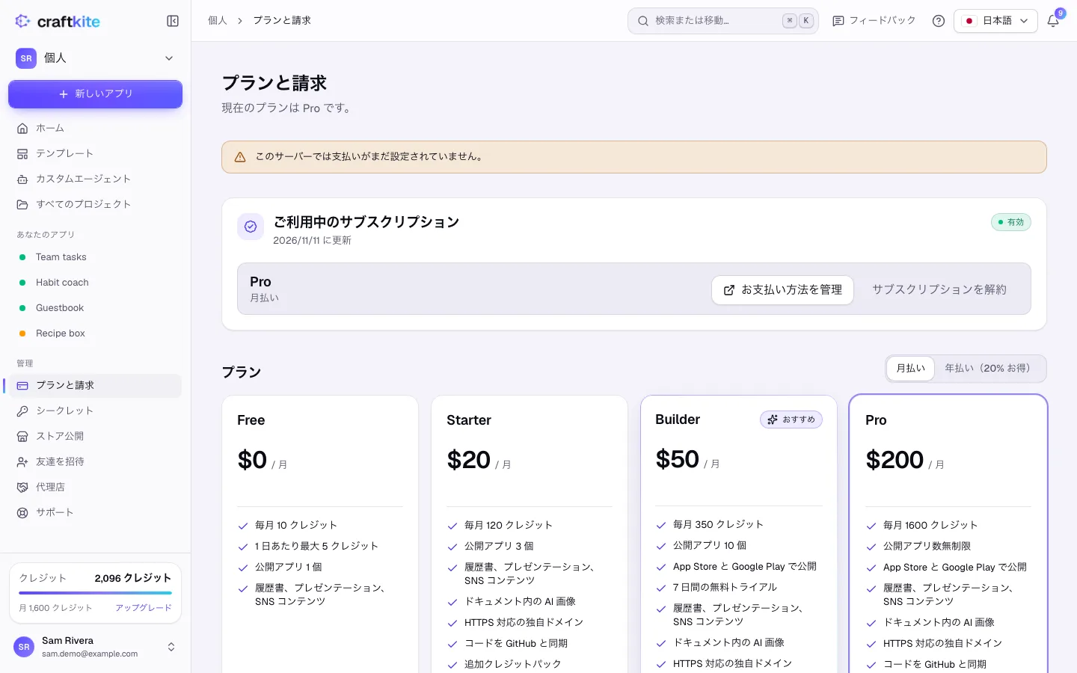Open Guestbook app
The width and height of the screenshot is (1077, 673).
point(95,308)
